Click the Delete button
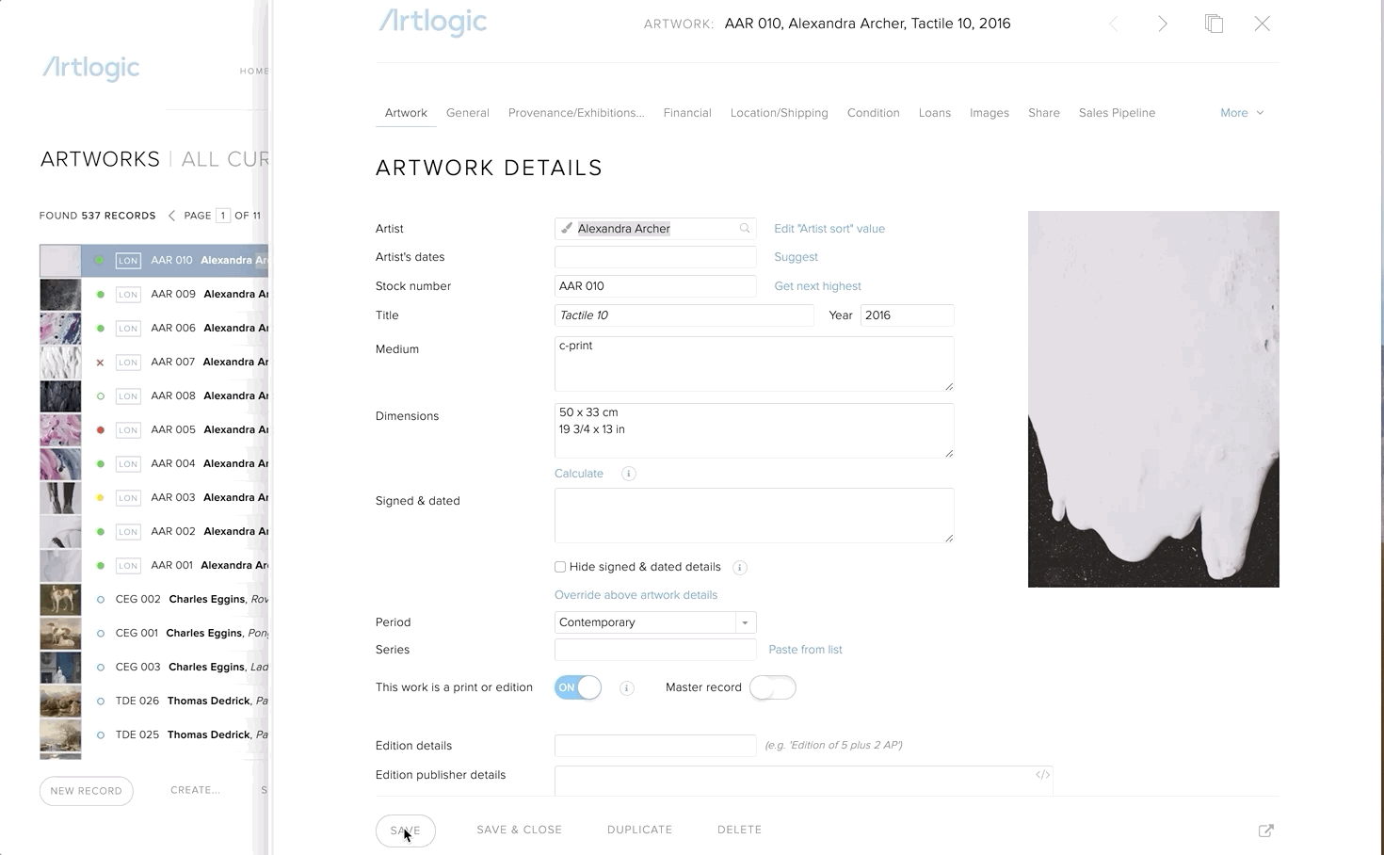The height and width of the screenshot is (855, 1384). pos(740,830)
